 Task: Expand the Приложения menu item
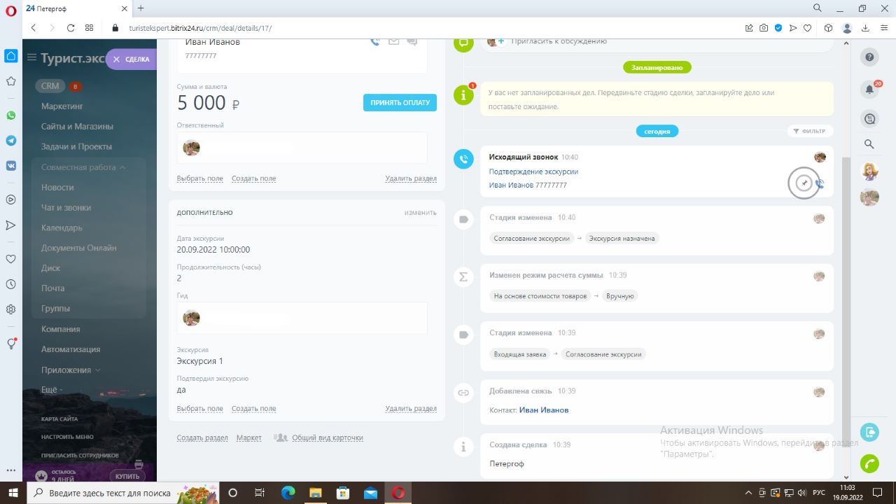(70, 370)
